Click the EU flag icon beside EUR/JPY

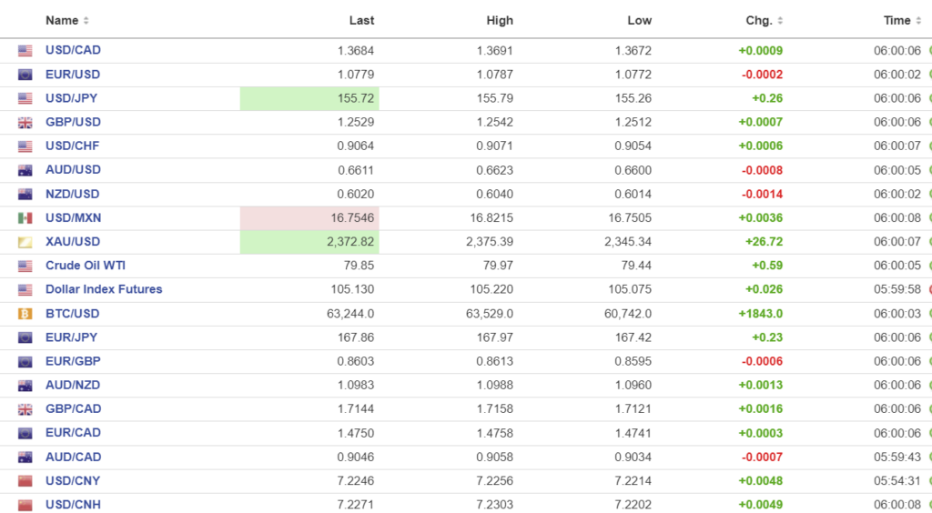point(25,337)
